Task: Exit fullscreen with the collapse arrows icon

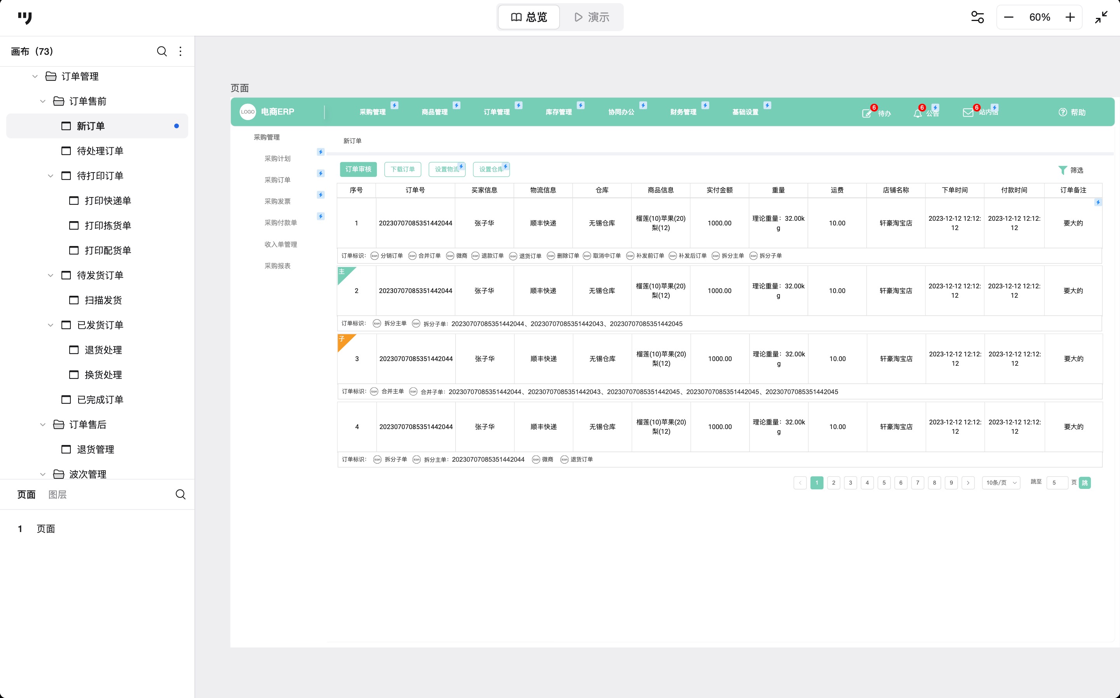Action: [x=1101, y=17]
